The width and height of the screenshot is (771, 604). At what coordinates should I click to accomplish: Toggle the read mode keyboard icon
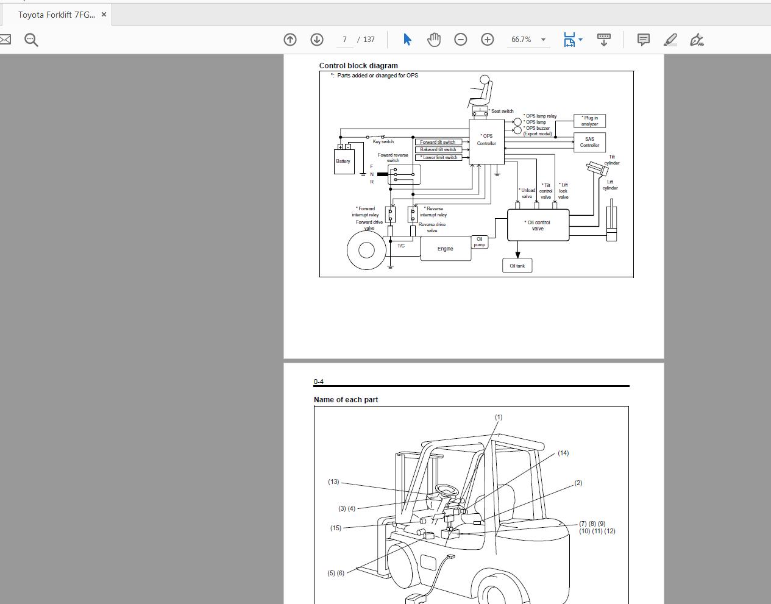[x=604, y=40]
